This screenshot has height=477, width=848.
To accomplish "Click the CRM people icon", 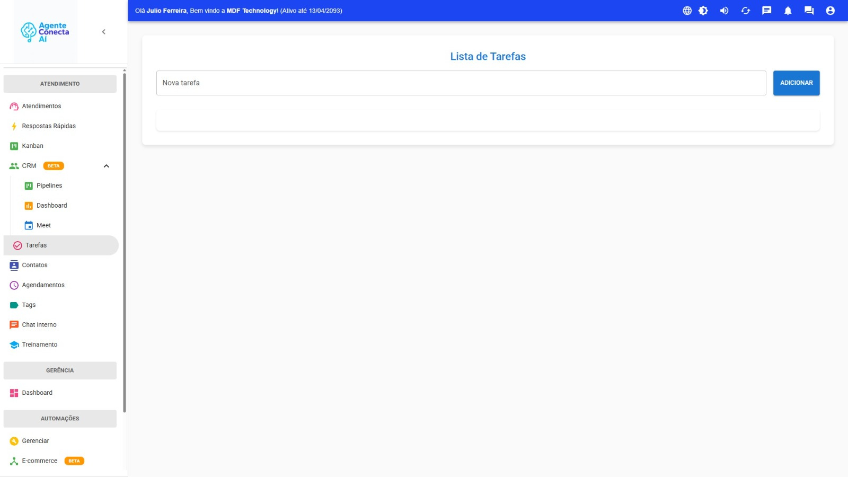I will [14, 166].
